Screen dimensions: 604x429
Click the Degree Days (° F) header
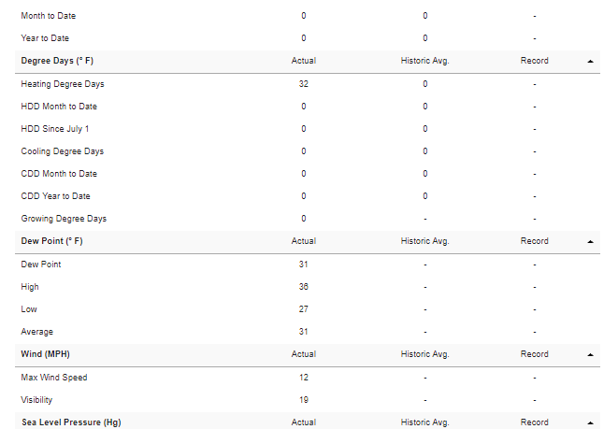click(x=57, y=61)
